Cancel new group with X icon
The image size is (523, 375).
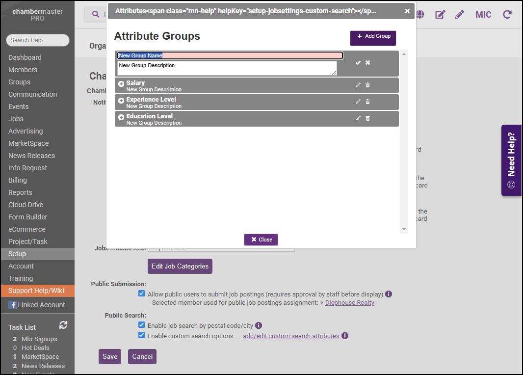pyautogui.click(x=367, y=63)
